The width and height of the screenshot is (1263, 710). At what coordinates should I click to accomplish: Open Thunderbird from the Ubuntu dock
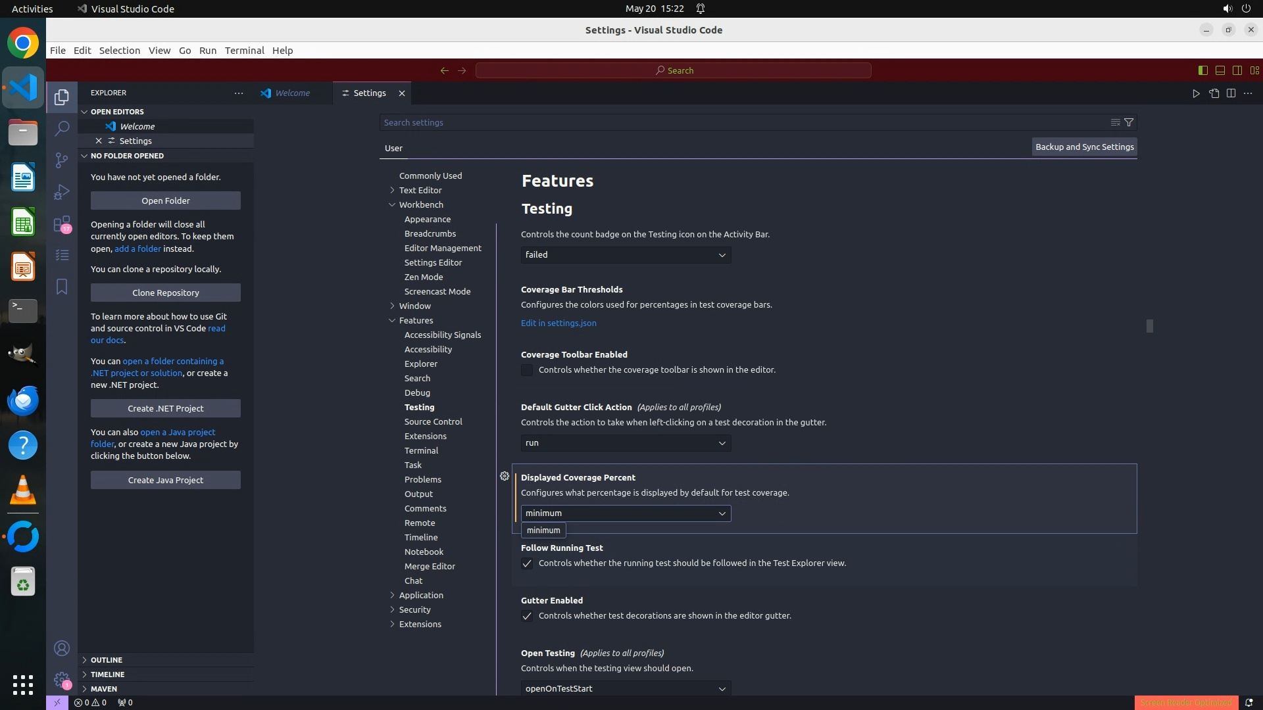click(23, 400)
